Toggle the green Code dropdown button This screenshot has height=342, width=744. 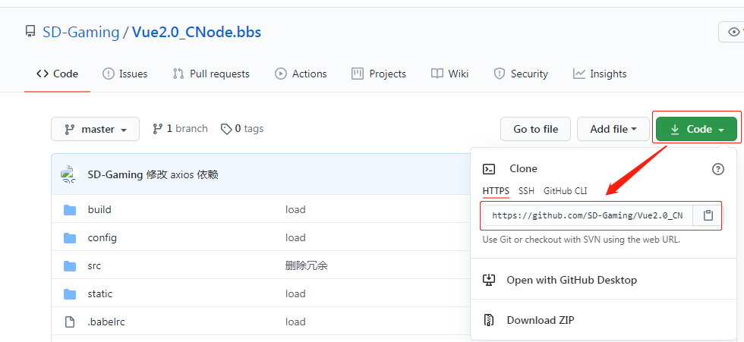tap(697, 129)
